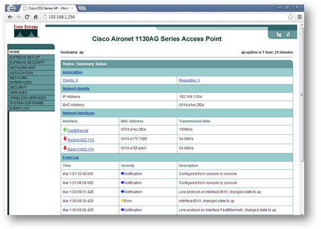Open ASSOCIATION in the side menu
The width and height of the screenshot is (321, 229).
tap(31, 73)
